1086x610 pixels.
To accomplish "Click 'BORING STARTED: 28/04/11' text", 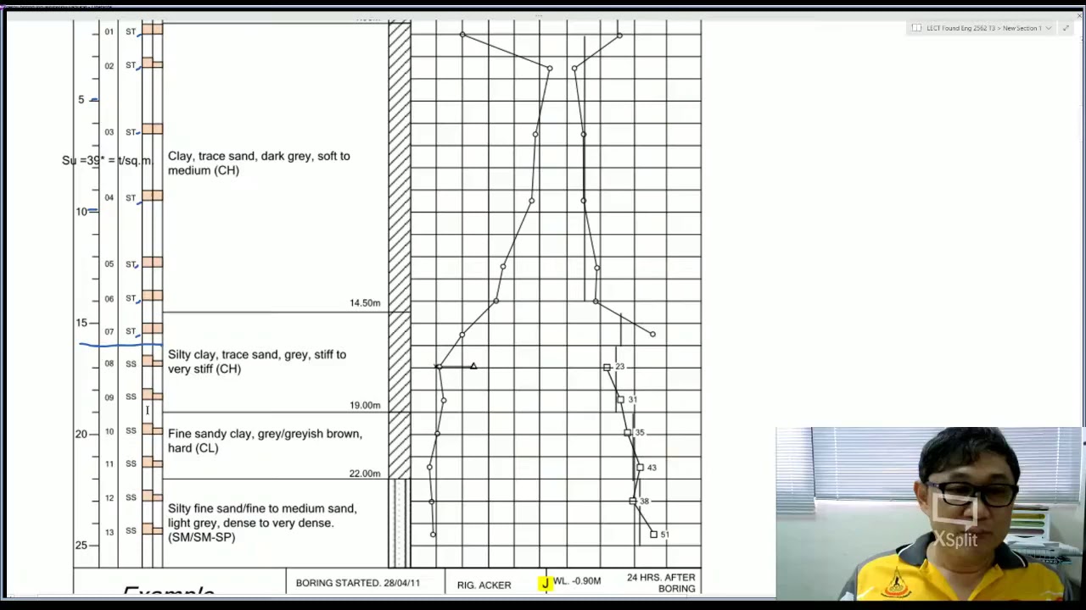I will (358, 583).
